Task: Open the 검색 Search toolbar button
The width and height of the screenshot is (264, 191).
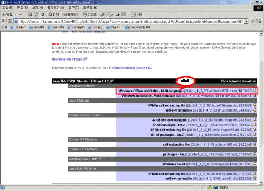Action: coord(53,15)
